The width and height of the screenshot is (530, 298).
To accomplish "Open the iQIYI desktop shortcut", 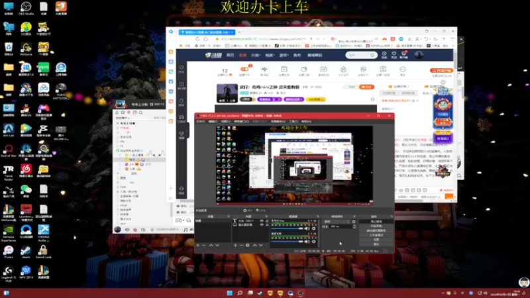I will [43, 70].
